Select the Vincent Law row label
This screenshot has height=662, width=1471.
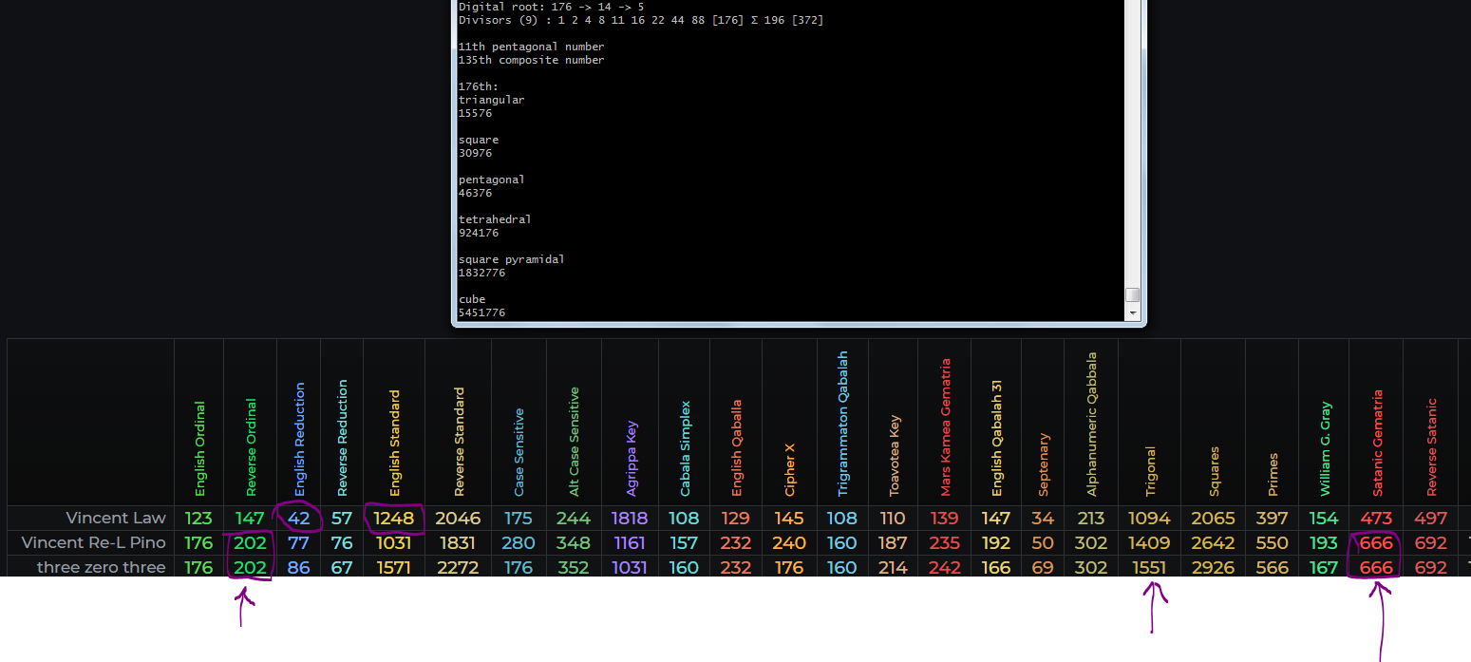[x=116, y=518]
